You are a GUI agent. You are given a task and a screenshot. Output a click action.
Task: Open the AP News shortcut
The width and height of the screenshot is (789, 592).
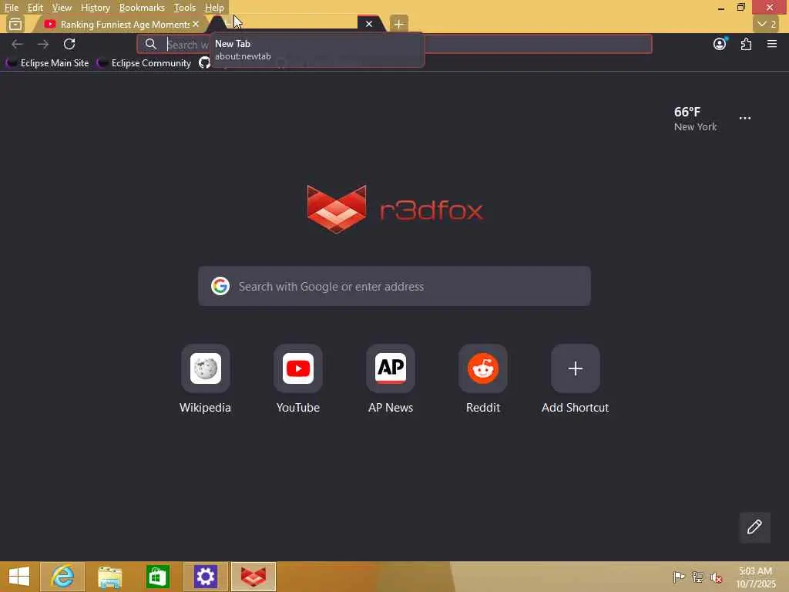pyautogui.click(x=391, y=379)
